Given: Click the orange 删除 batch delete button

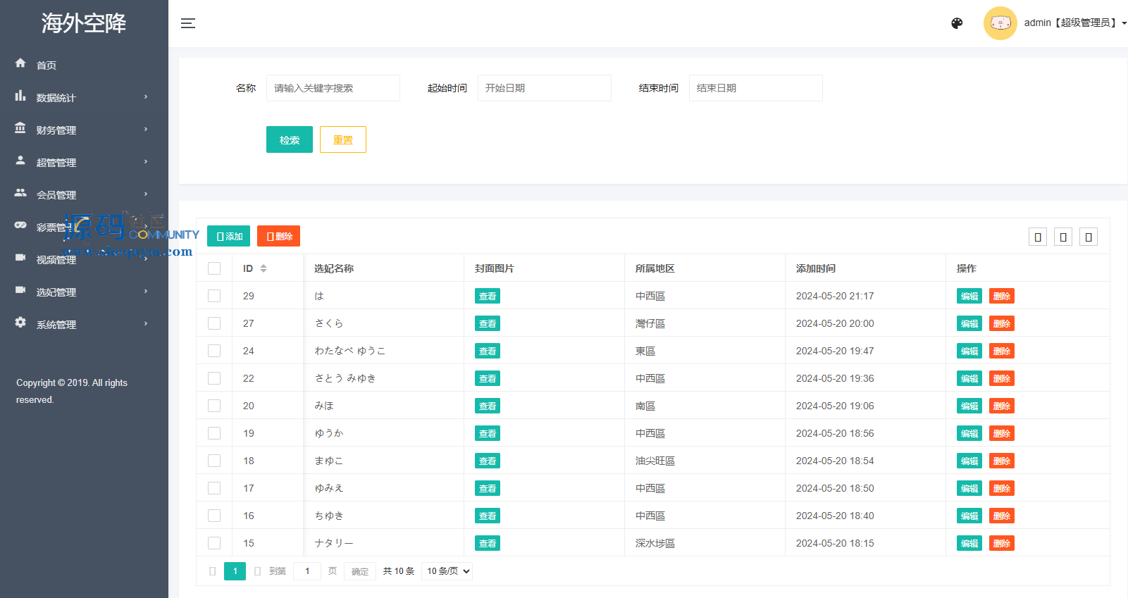Looking at the screenshot, I should click(x=279, y=236).
